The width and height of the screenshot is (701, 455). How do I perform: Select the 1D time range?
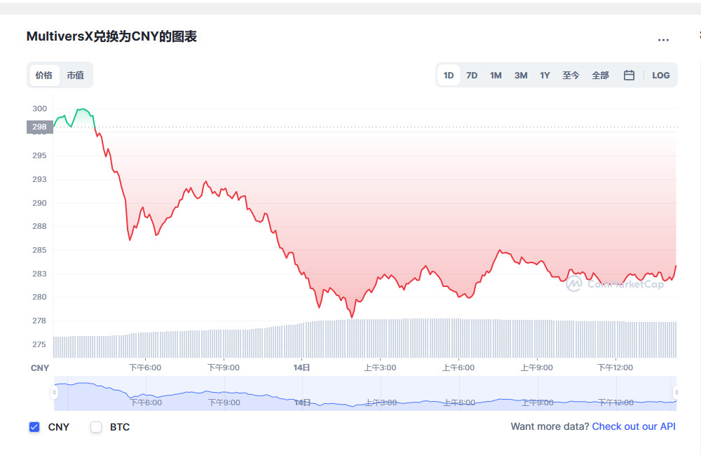click(449, 76)
